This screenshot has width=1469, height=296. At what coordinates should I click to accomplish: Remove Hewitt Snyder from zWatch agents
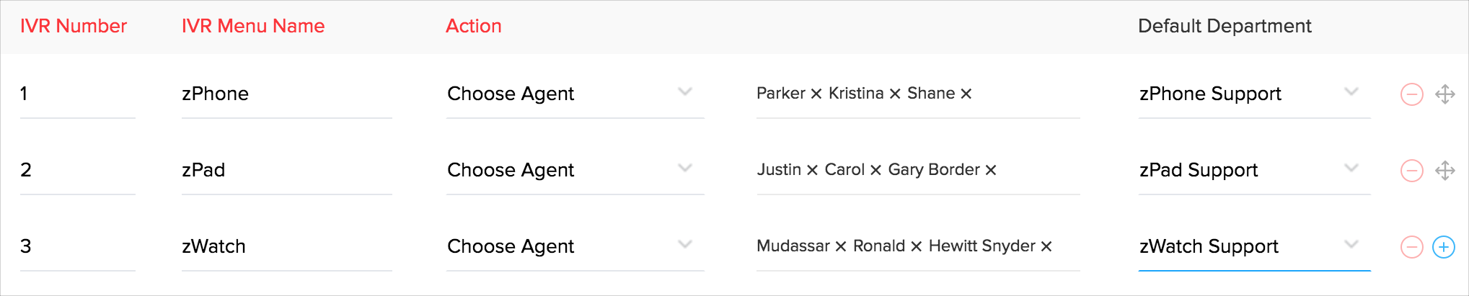(1046, 247)
